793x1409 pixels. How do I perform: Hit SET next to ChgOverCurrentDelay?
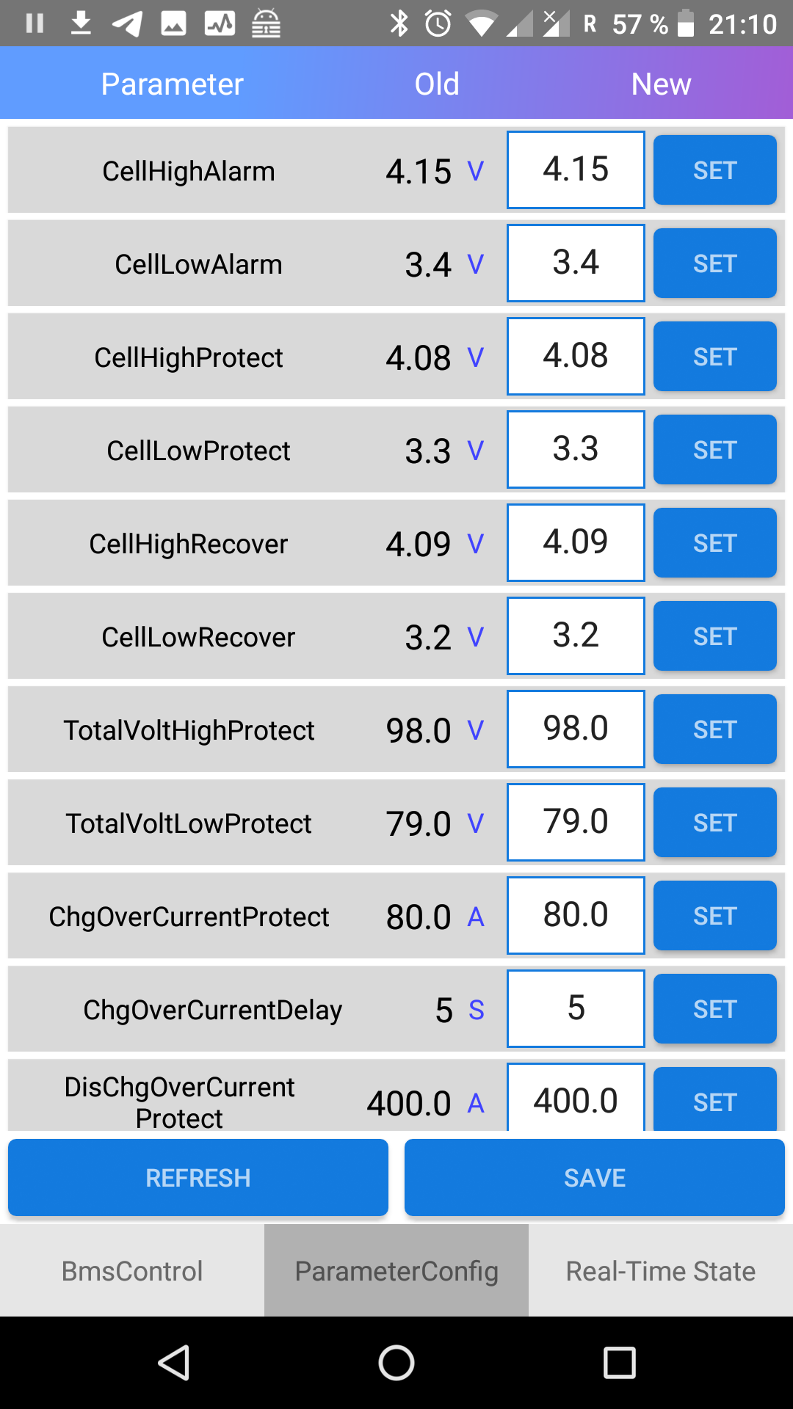click(x=714, y=1009)
